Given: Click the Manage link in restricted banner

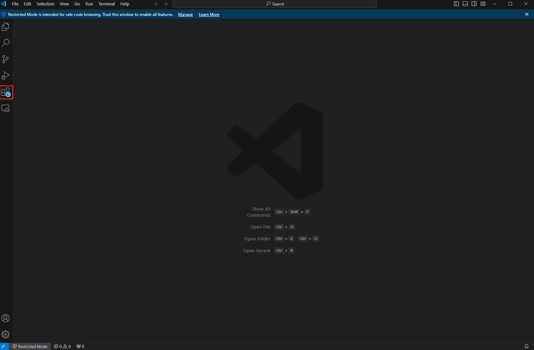Looking at the screenshot, I should pyautogui.click(x=186, y=15).
